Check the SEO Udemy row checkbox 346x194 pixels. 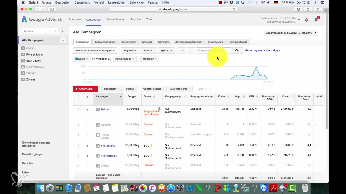(77, 145)
